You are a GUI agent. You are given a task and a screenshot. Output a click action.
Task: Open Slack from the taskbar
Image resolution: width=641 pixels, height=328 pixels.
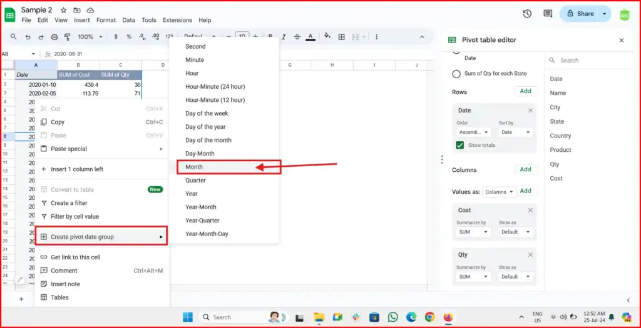[356, 317]
